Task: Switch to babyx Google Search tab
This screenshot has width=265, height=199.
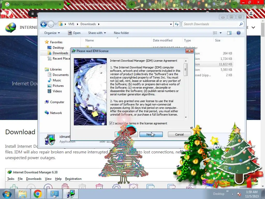Action: coord(33,4)
